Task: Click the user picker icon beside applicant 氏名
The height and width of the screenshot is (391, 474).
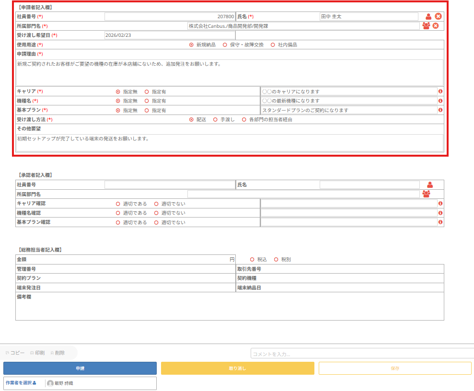Action: (x=428, y=16)
